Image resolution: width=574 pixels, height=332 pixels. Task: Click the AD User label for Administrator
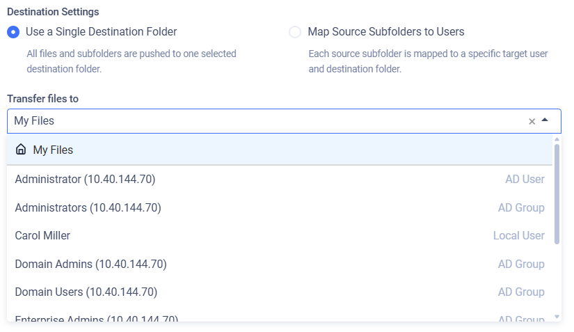click(525, 180)
